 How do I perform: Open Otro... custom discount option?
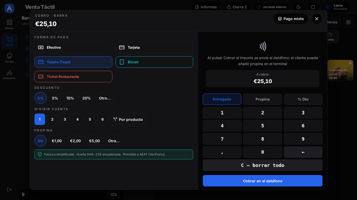click(105, 98)
